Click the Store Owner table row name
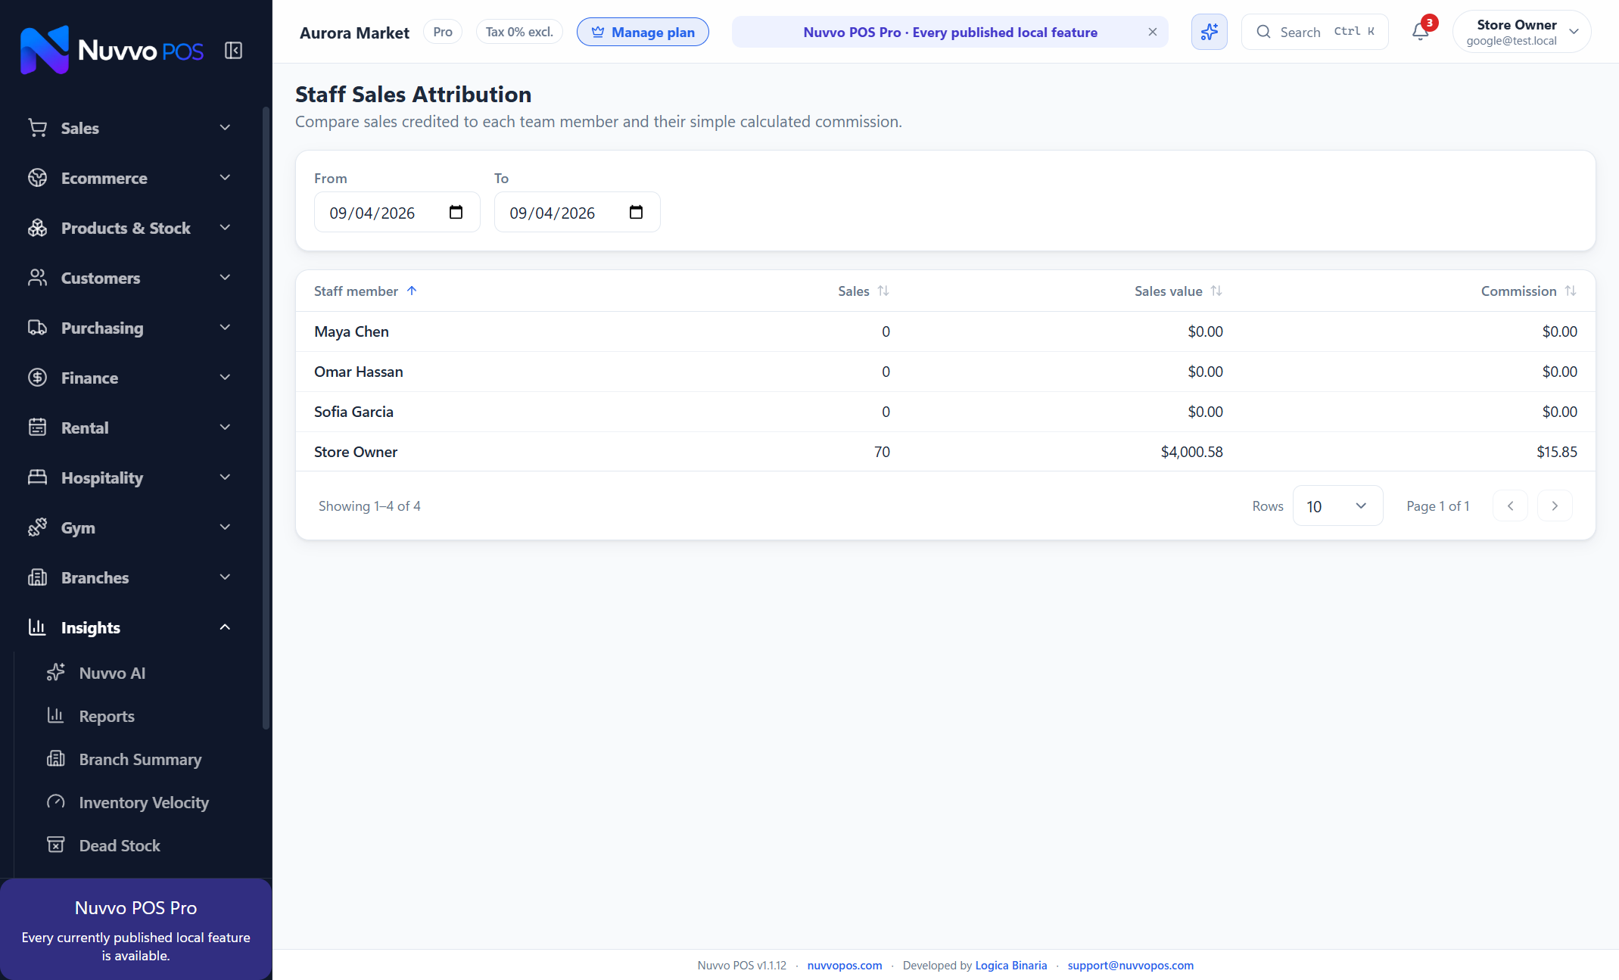Screen dimensions: 1619x980 click(x=356, y=452)
